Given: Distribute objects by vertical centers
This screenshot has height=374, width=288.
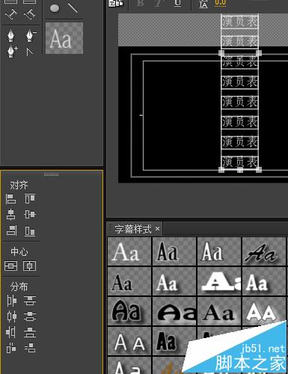Looking at the screenshot, I should tap(30, 316).
